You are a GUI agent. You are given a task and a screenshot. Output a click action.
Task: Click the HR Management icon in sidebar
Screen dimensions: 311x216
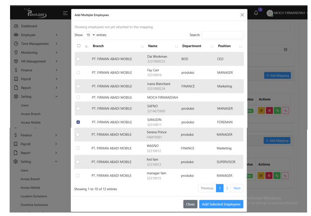[x=16, y=61]
